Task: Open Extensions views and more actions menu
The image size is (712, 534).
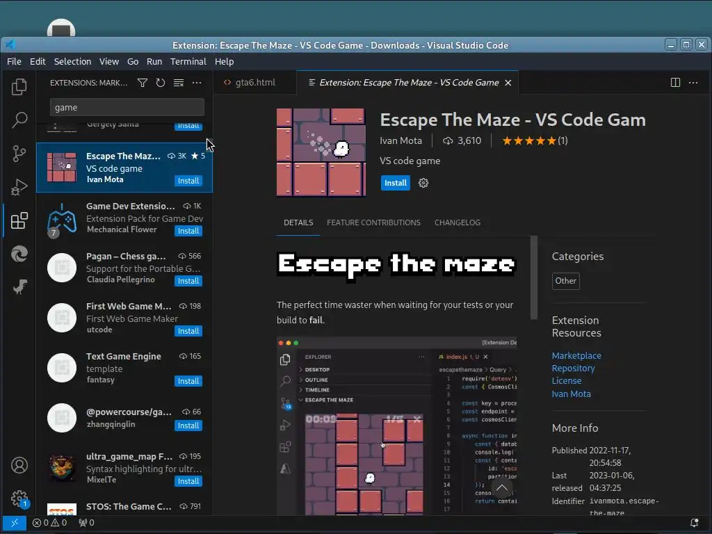Action: (x=197, y=83)
